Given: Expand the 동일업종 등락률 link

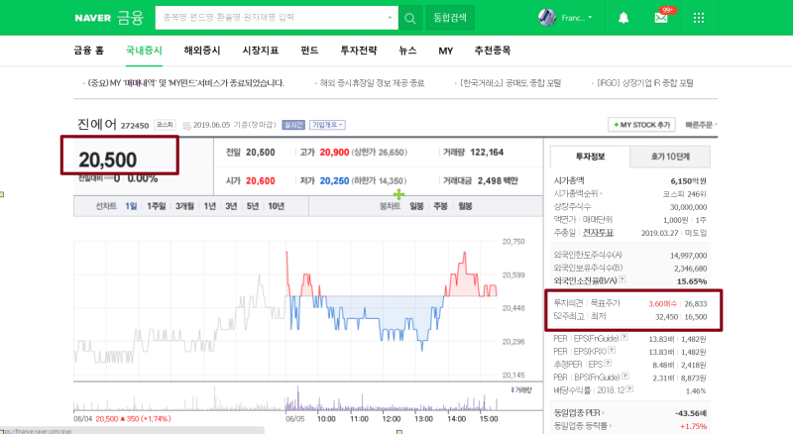Looking at the screenshot, I should pyautogui.click(x=582, y=426).
